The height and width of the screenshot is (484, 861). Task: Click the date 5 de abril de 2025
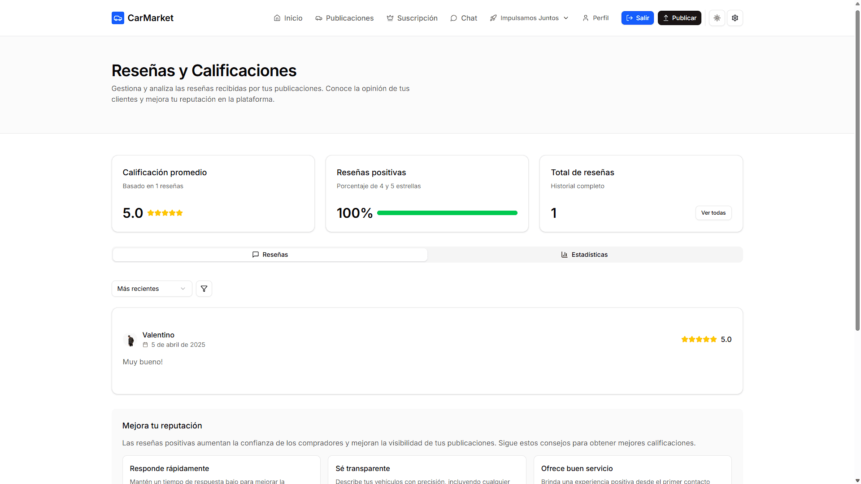coord(178,345)
